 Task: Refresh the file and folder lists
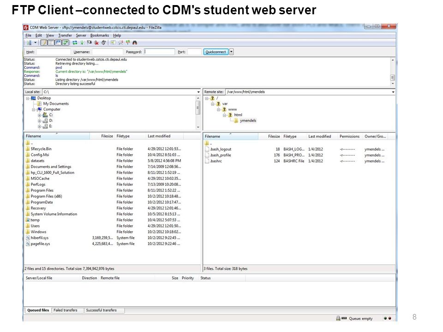click(x=75, y=42)
